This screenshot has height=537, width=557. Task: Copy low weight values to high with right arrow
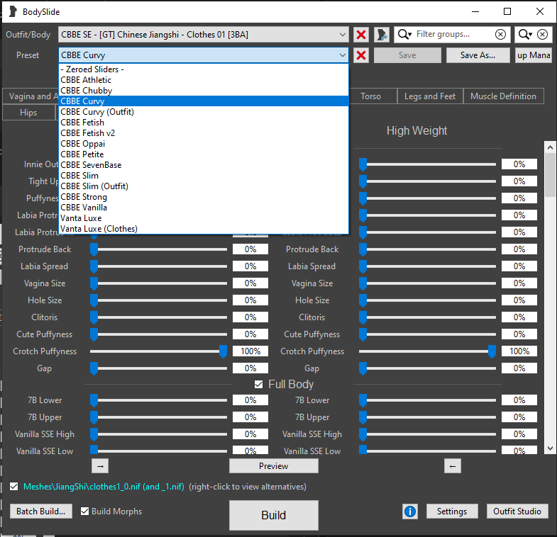pyautogui.click(x=100, y=466)
